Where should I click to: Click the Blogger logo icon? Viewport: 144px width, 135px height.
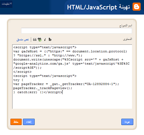(136, 7)
